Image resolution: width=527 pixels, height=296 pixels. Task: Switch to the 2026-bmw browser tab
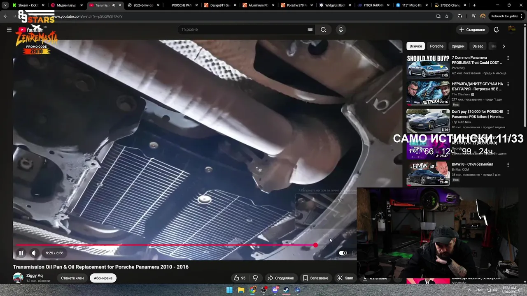(x=143, y=5)
